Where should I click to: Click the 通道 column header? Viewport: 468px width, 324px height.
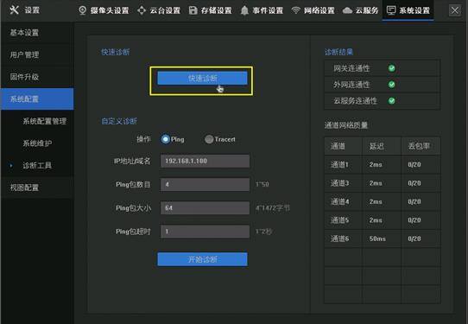tap(344, 146)
